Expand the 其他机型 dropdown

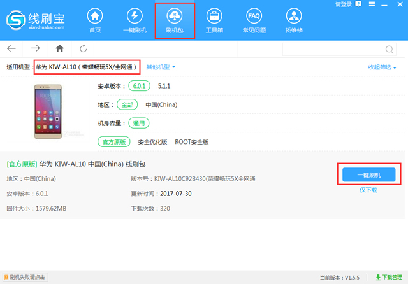pyautogui.click(x=161, y=67)
